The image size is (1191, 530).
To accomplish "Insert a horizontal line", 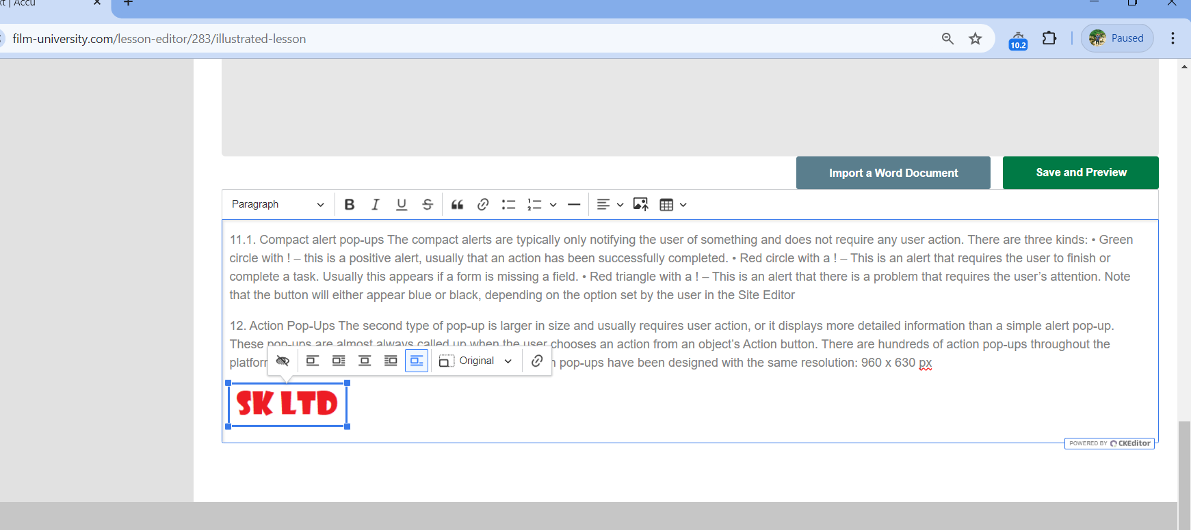I will [x=574, y=204].
